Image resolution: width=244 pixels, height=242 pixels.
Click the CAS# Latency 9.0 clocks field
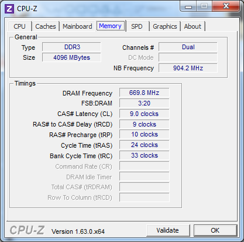[145, 114]
